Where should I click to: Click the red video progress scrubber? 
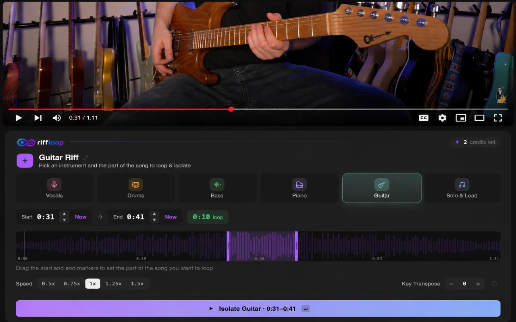click(231, 109)
